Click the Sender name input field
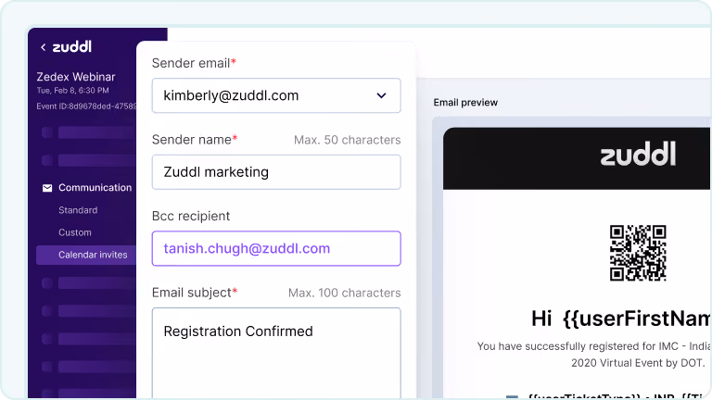The image size is (712, 400). coord(276,172)
